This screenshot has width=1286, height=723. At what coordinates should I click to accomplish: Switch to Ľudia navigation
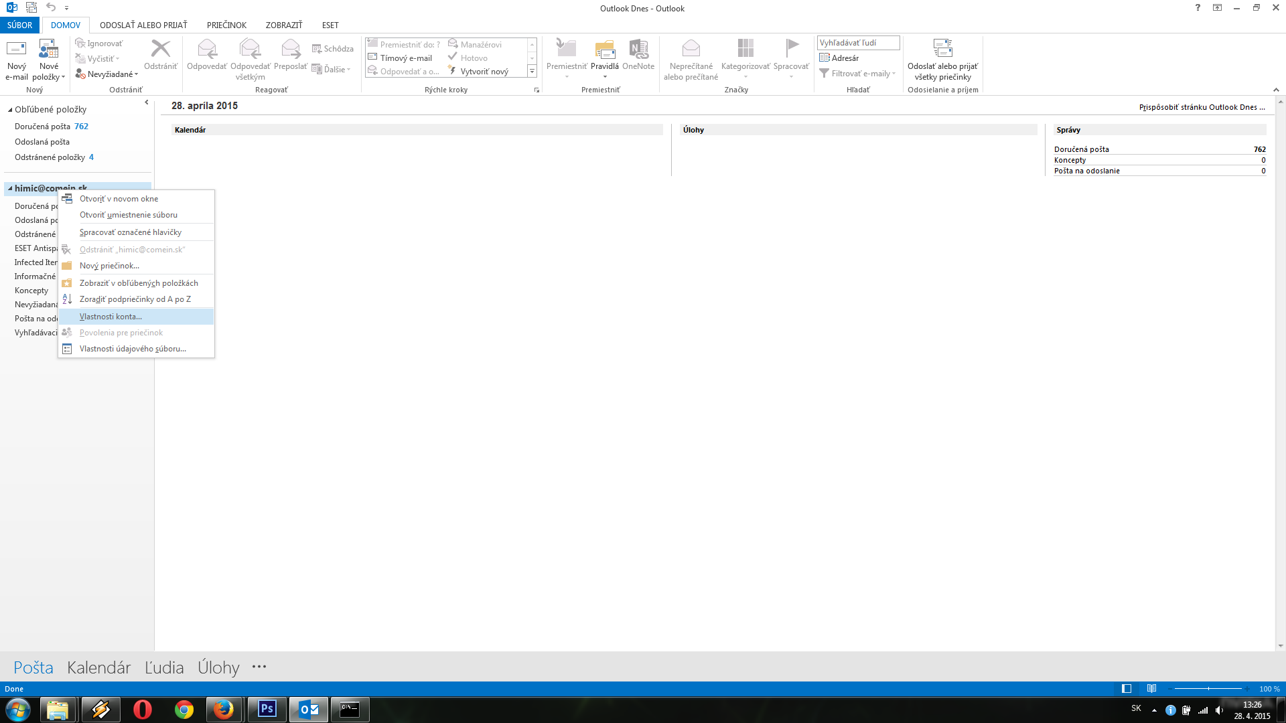pyautogui.click(x=164, y=667)
